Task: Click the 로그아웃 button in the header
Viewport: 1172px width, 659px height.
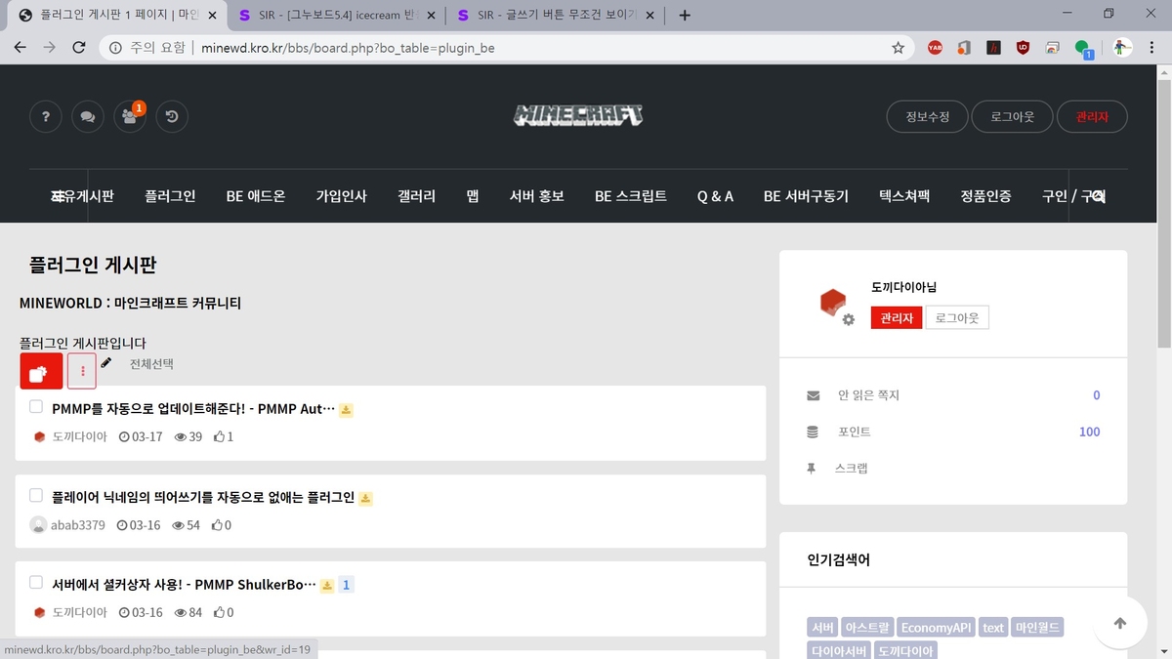Action: coord(1013,117)
